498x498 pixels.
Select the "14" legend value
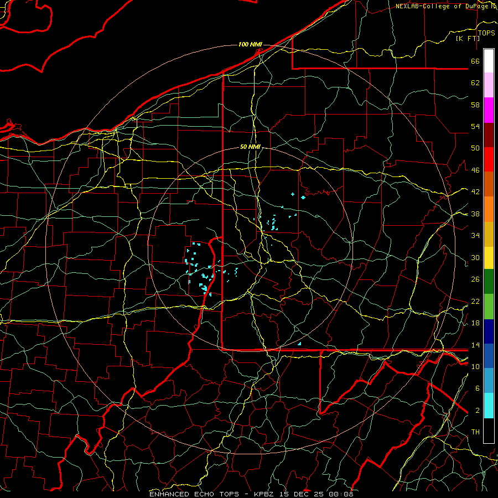coord(475,345)
